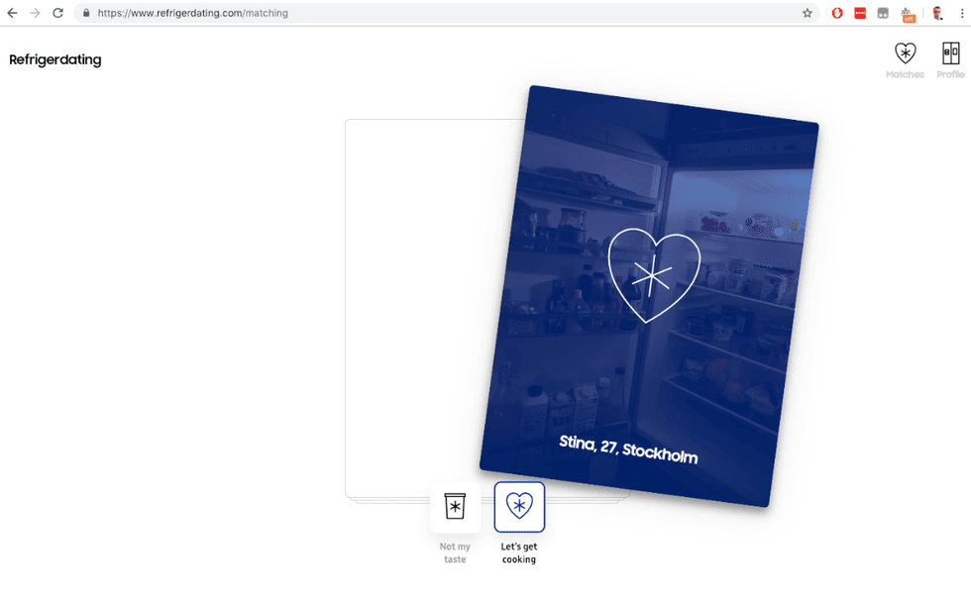Open Matches via the heart icon
The image size is (971, 600).
tap(905, 53)
